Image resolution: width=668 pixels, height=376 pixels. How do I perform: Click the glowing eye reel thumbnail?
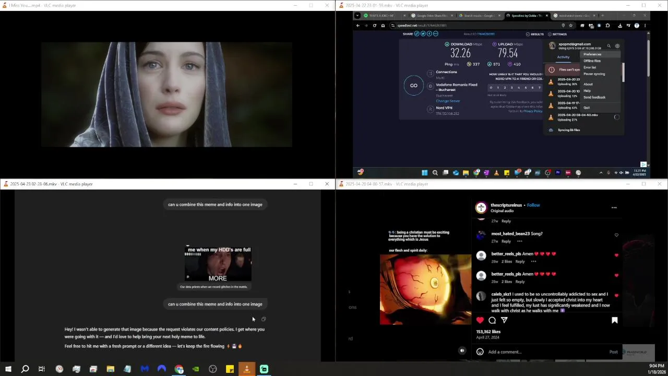pos(425,289)
